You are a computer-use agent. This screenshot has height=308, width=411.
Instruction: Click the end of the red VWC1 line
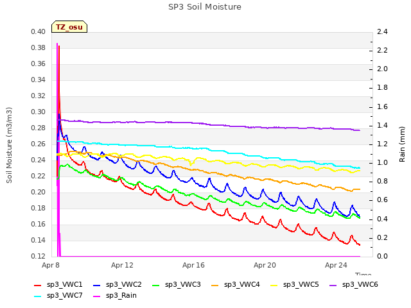[x=360, y=244]
